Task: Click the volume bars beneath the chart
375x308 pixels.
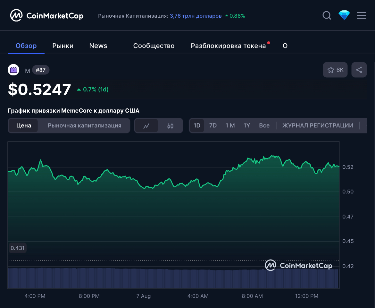Action: [173, 278]
